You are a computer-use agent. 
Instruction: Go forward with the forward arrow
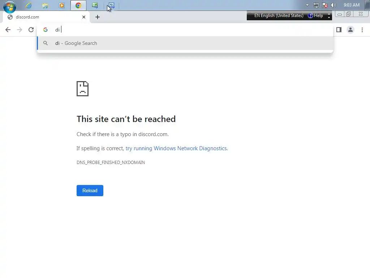tap(20, 30)
